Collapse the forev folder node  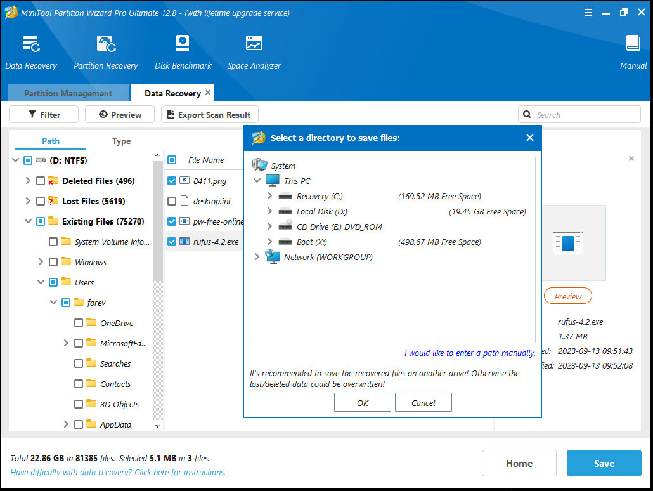point(53,302)
